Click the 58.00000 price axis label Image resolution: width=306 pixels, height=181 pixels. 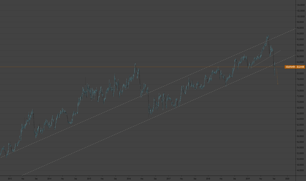(x=301, y=136)
